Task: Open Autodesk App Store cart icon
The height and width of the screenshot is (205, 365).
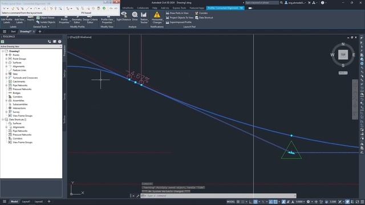Action: (x=309, y=2)
